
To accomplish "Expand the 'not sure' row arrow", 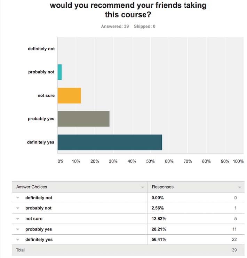I will (18, 219).
